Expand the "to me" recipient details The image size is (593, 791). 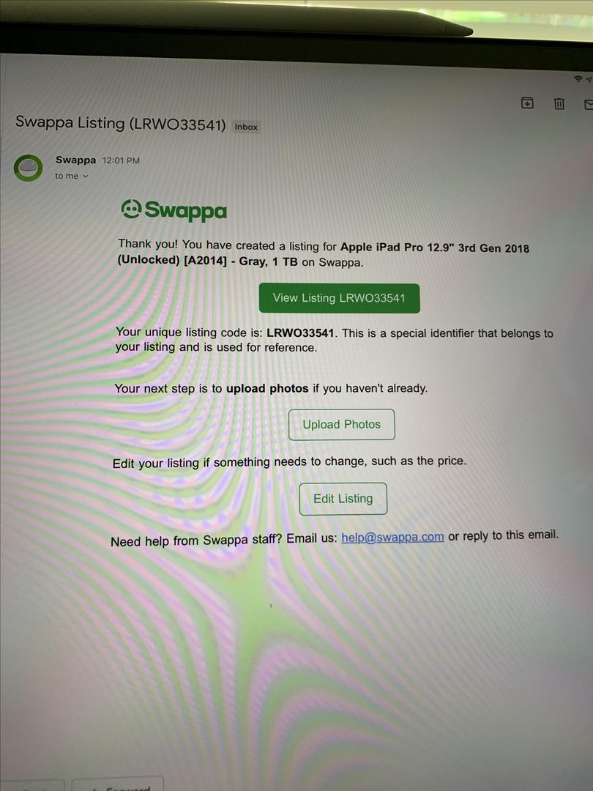pyautogui.click(x=71, y=176)
